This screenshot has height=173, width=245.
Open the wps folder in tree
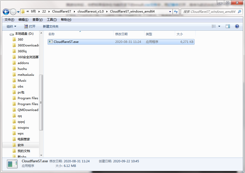(18, 133)
